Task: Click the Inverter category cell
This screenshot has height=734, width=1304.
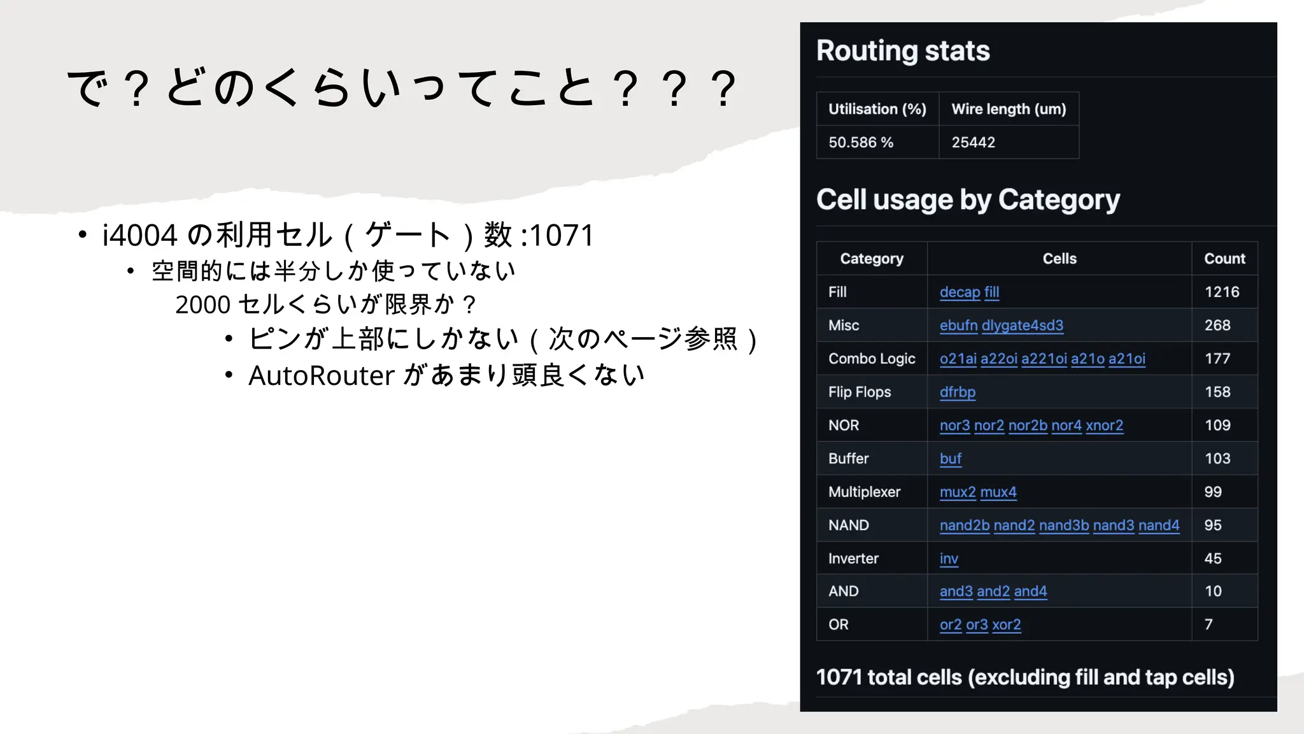Action: click(x=872, y=559)
